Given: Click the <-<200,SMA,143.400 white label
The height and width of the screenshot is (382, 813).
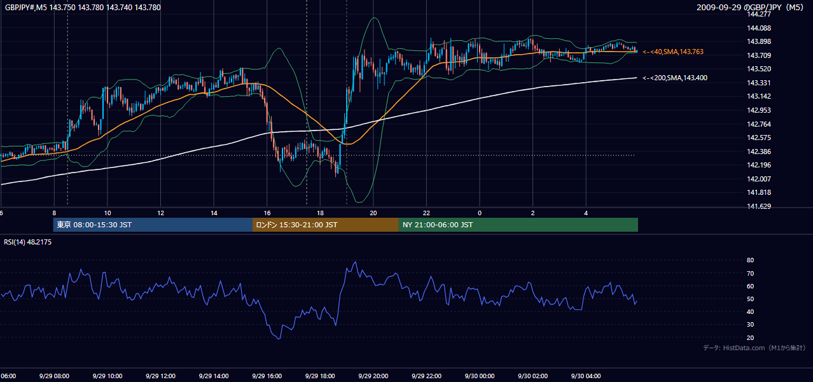Looking at the screenshot, I should coord(675,78).
